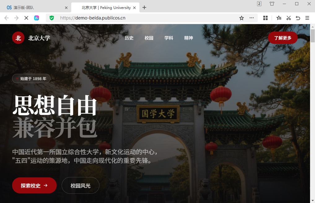
Task: Click the browser back arrow
Action: click(7, 18)
